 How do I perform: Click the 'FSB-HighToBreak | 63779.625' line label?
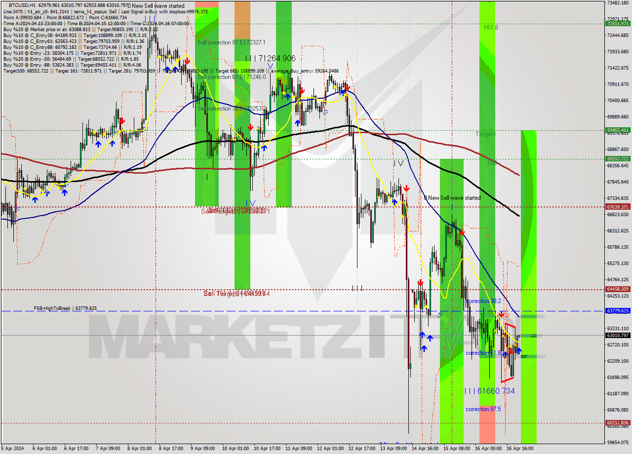tap(65, 308)
